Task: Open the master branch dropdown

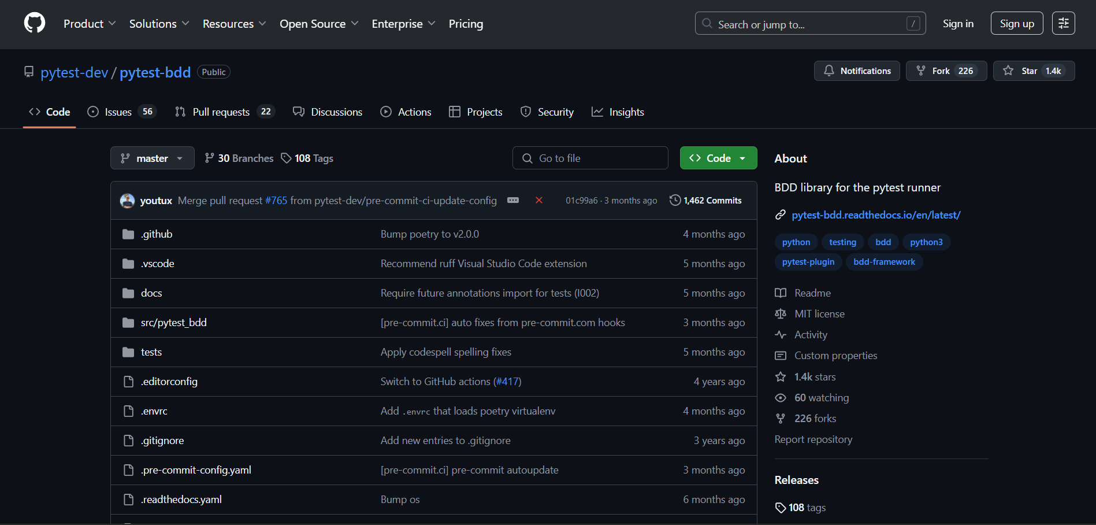Action: click(x=152, y=158)
